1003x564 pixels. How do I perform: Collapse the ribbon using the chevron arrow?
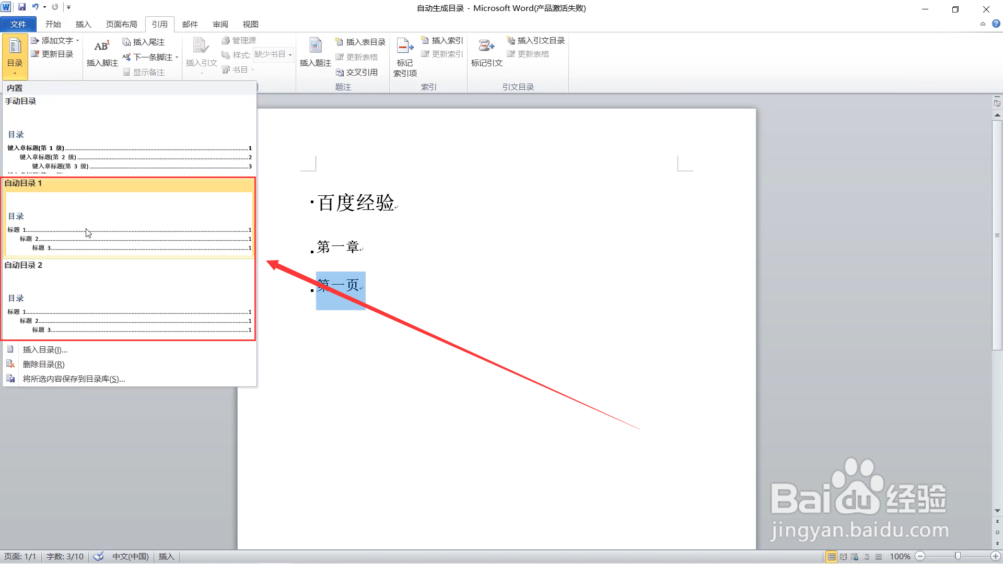(x=983, y=24)
